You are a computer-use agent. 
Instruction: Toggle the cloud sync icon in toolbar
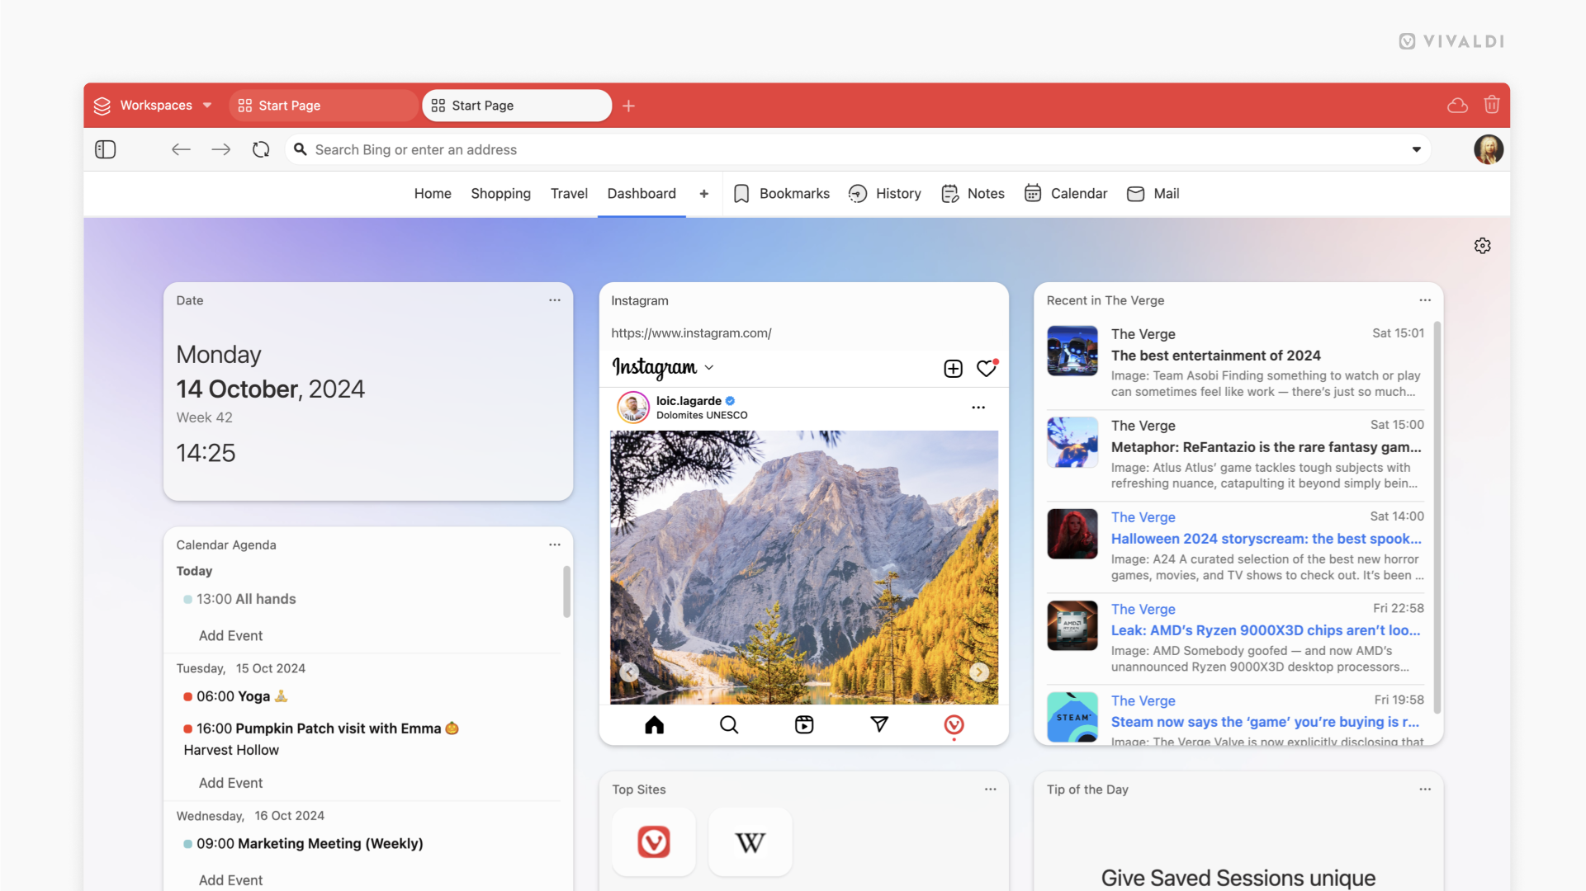pos(1457,106)
